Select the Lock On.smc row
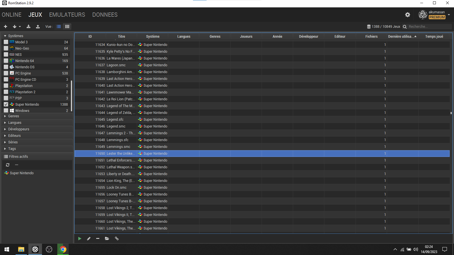This screenshot has width=454, height=255. click(x=262, y=188)
